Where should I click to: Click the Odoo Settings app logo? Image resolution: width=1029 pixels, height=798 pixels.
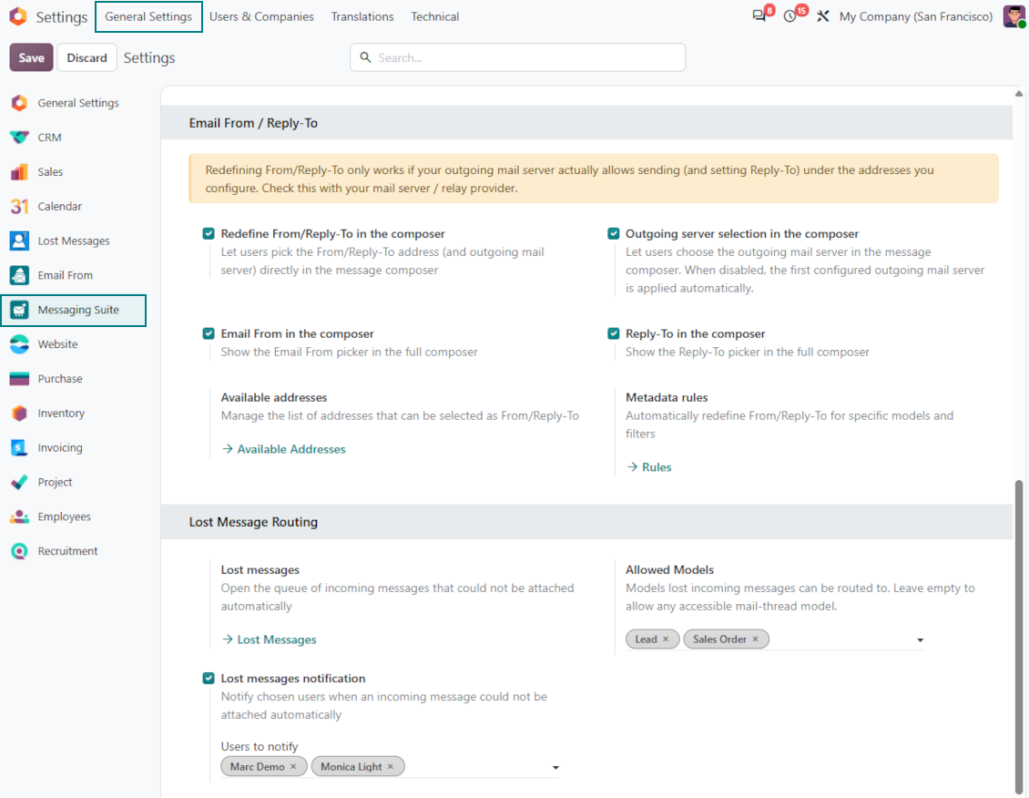point(18,16)
